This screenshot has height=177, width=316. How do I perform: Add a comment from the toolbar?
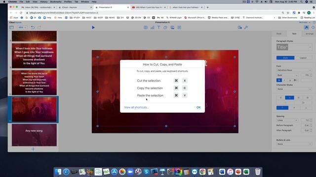pos(179,28)
